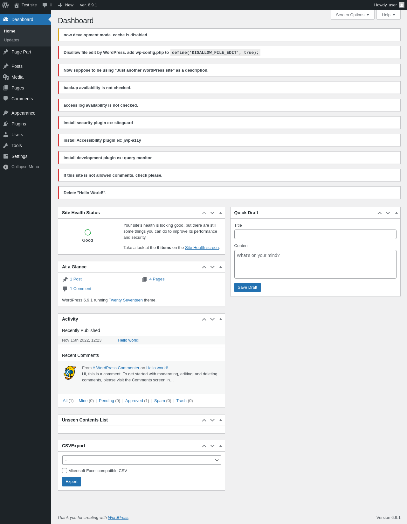Screen dimensions: 407x524
Task: Expand the Help dropdown tab
Action: (388, 15)
